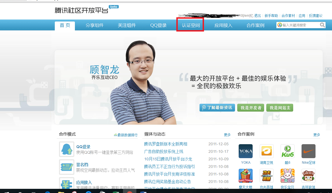Open File Explorer folder in taskbar
The image size is (332, 193).
click(61, 192)
